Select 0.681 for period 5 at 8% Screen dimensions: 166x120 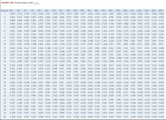[40, 27]
